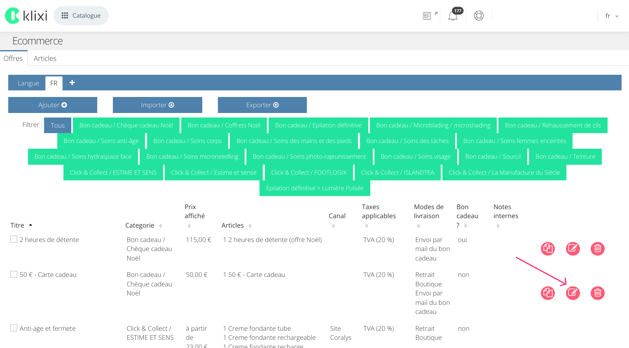The height and width of the screenshot is (348, 629).
Task: Select checkbox for 2 heures de détente
Action: pos(14,239)
